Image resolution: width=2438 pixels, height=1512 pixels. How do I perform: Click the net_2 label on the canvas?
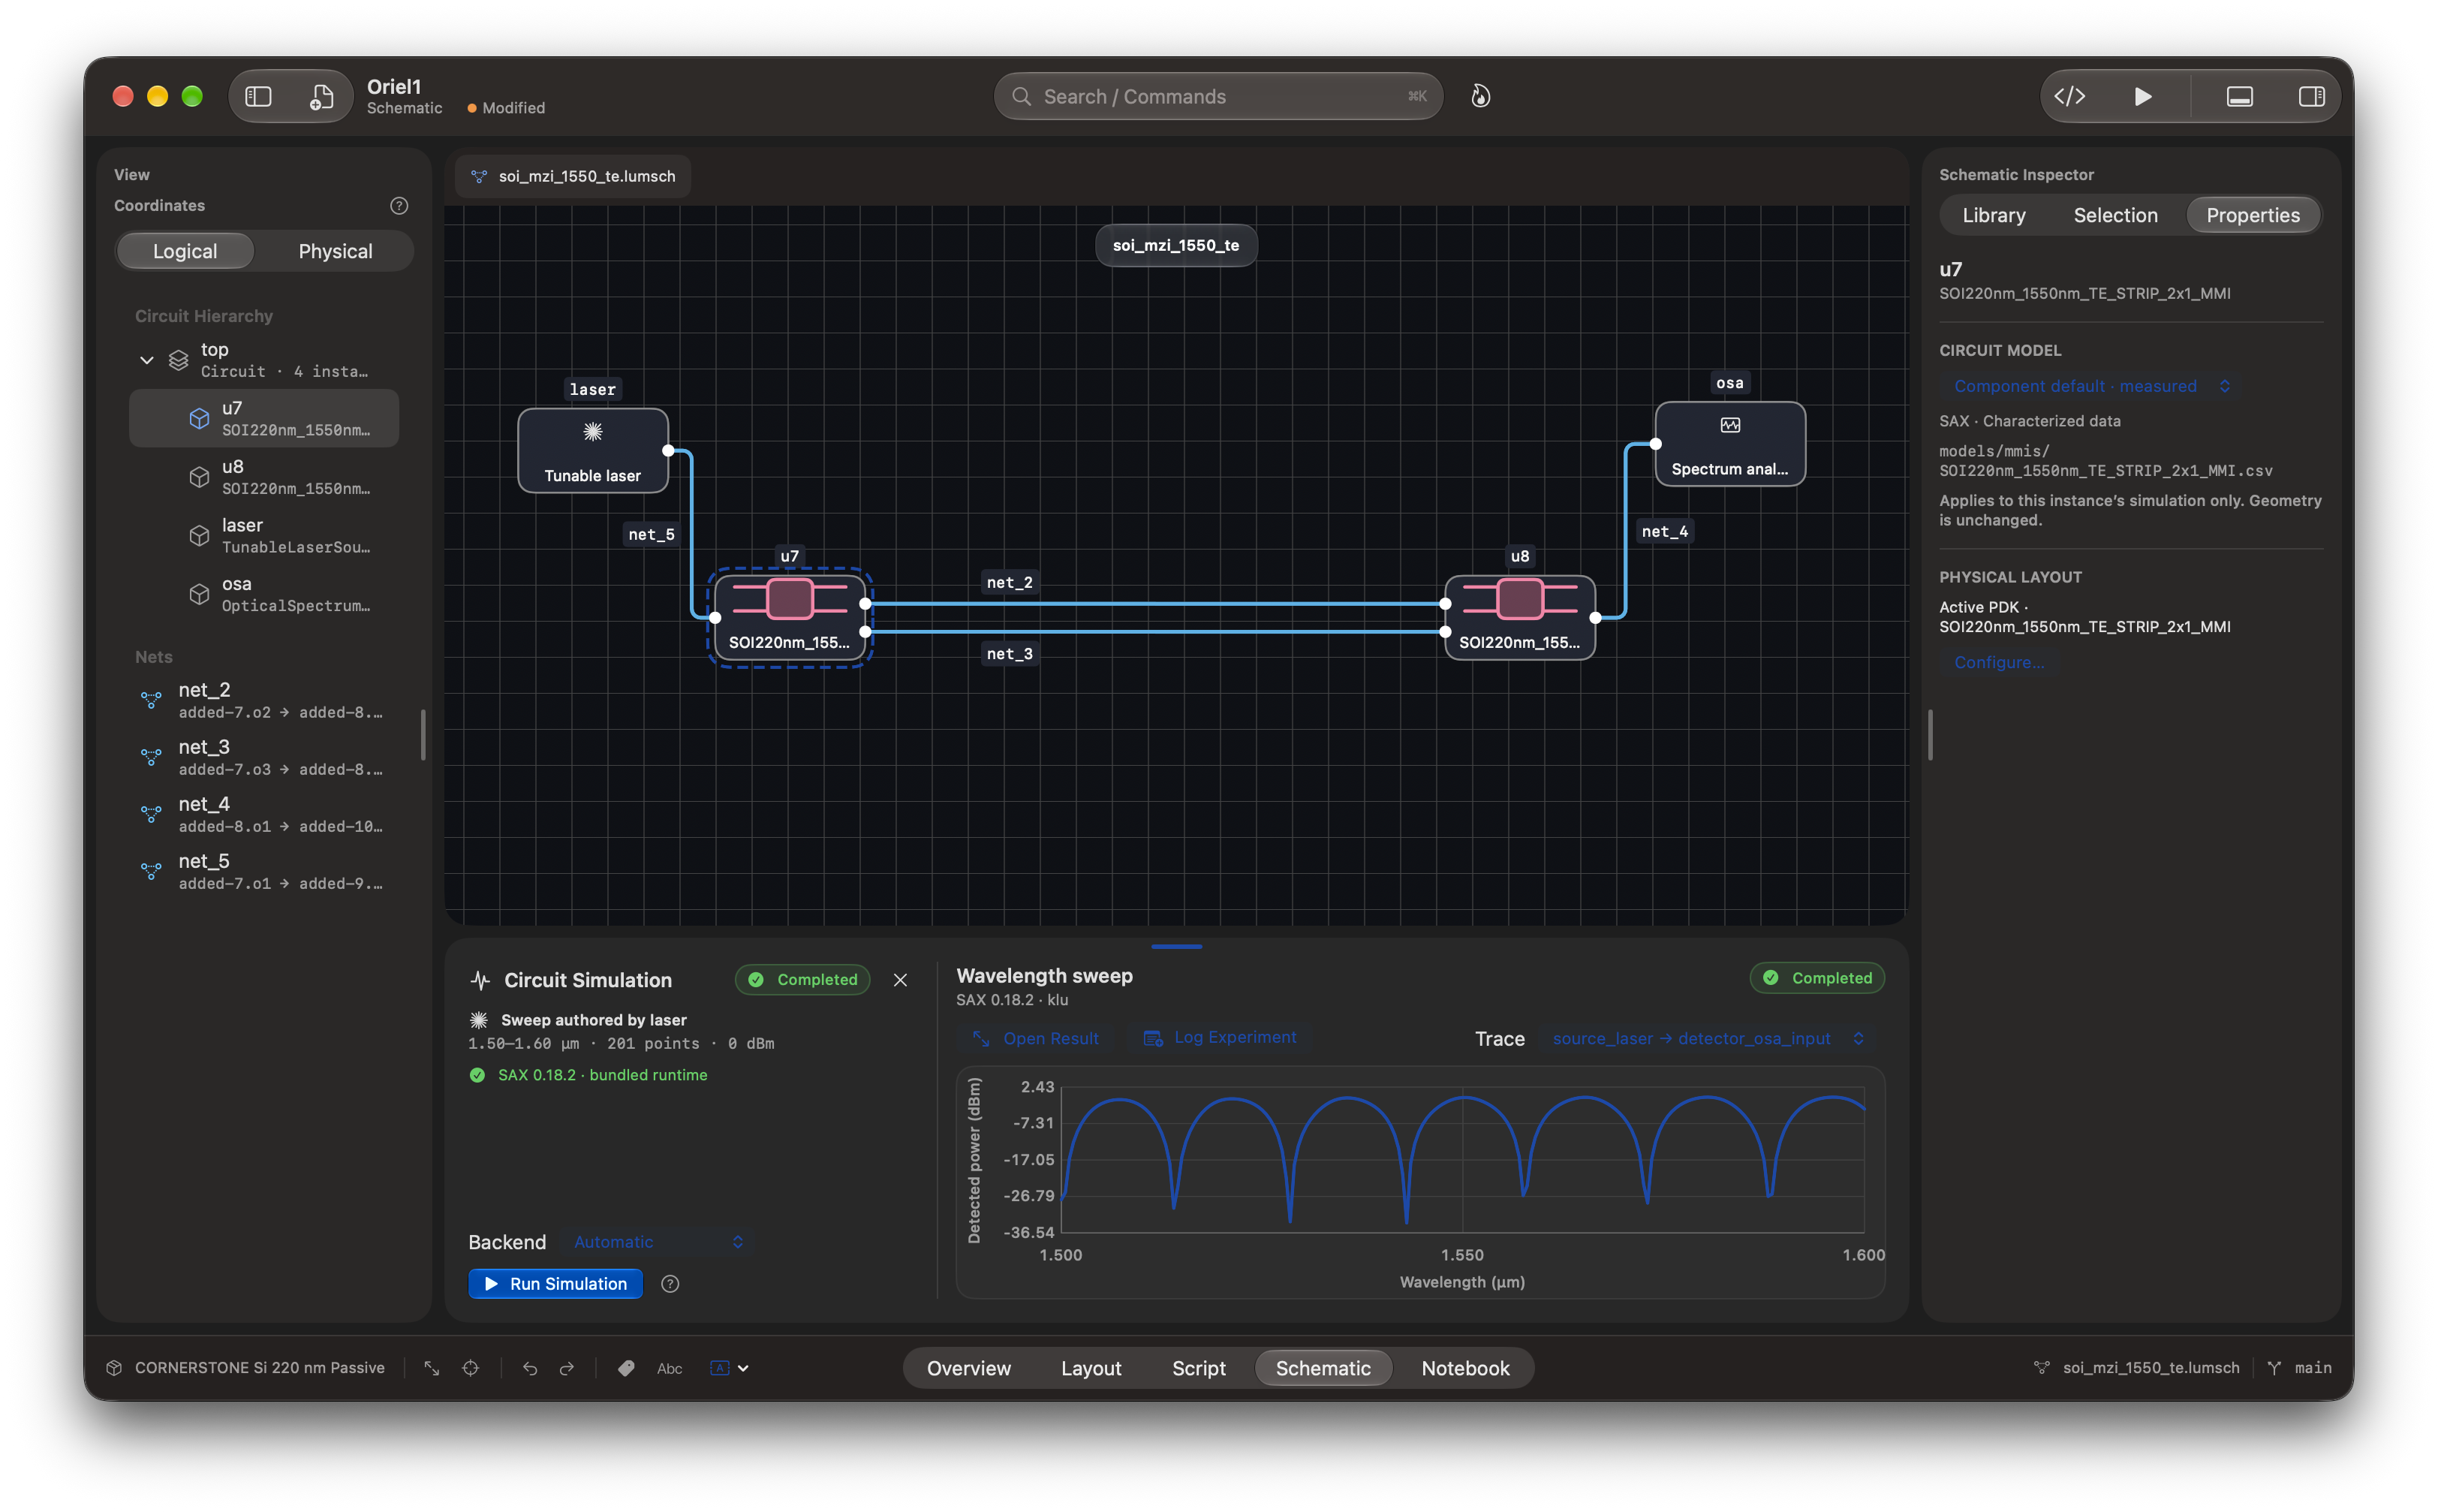1010,582
